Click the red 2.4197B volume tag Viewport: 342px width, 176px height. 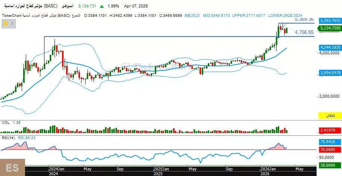[x=329, y=130]
